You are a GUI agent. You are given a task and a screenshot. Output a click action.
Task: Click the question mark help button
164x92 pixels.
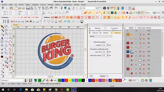pyautogui.click(x=107, y=76)
